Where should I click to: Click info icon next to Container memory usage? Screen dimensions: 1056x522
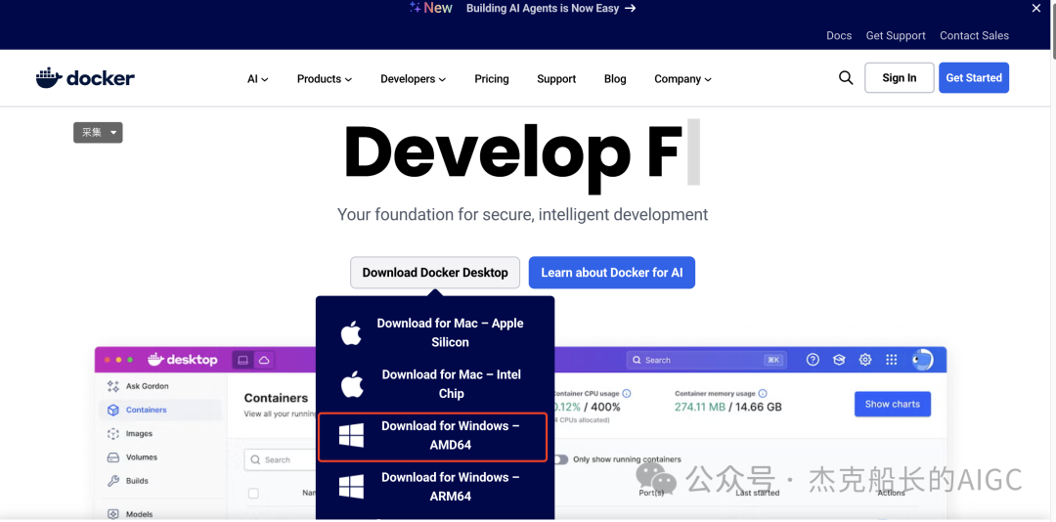(763, 393)
